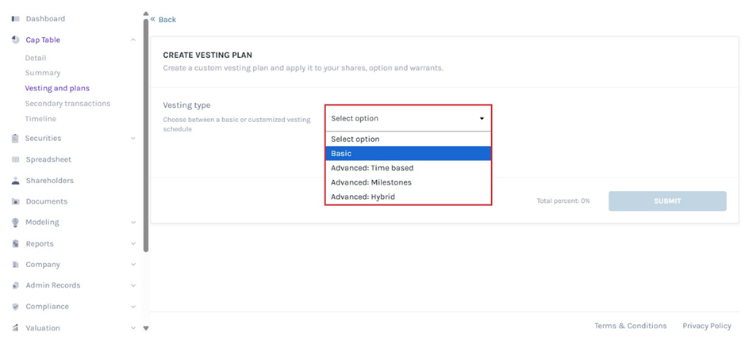The height and width of the screenshot is (340, 745).
Task: Expand the Admin Records menu chevron
Action: [x=133, y=285]
